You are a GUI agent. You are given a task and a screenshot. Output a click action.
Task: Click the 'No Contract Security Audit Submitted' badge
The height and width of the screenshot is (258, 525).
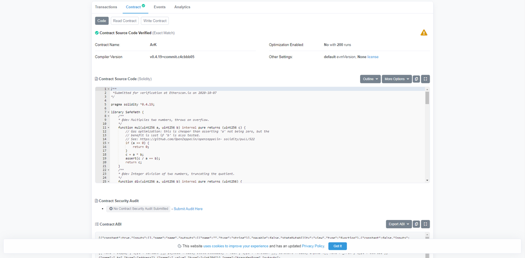tap(138, 209)
